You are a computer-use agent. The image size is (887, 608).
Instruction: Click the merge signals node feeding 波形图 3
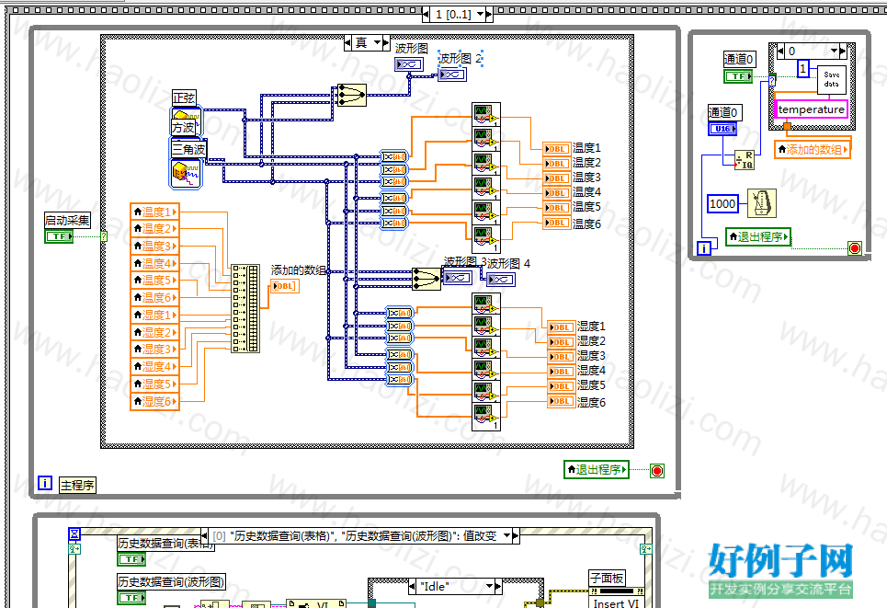click(x=426, y=279)
